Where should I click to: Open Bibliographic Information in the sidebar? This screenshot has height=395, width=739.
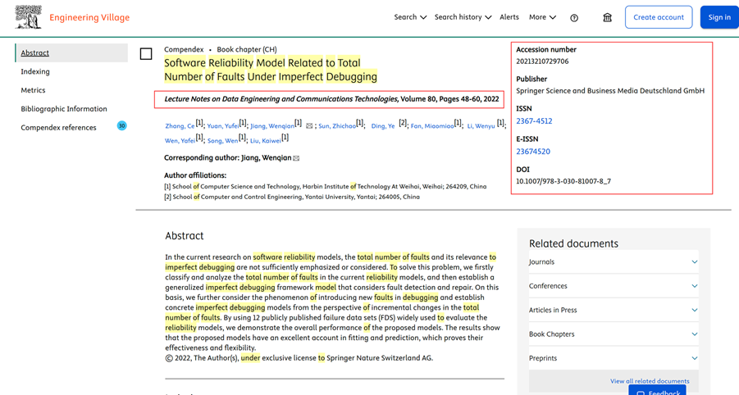pyautogui.click(x=64, y=109)
